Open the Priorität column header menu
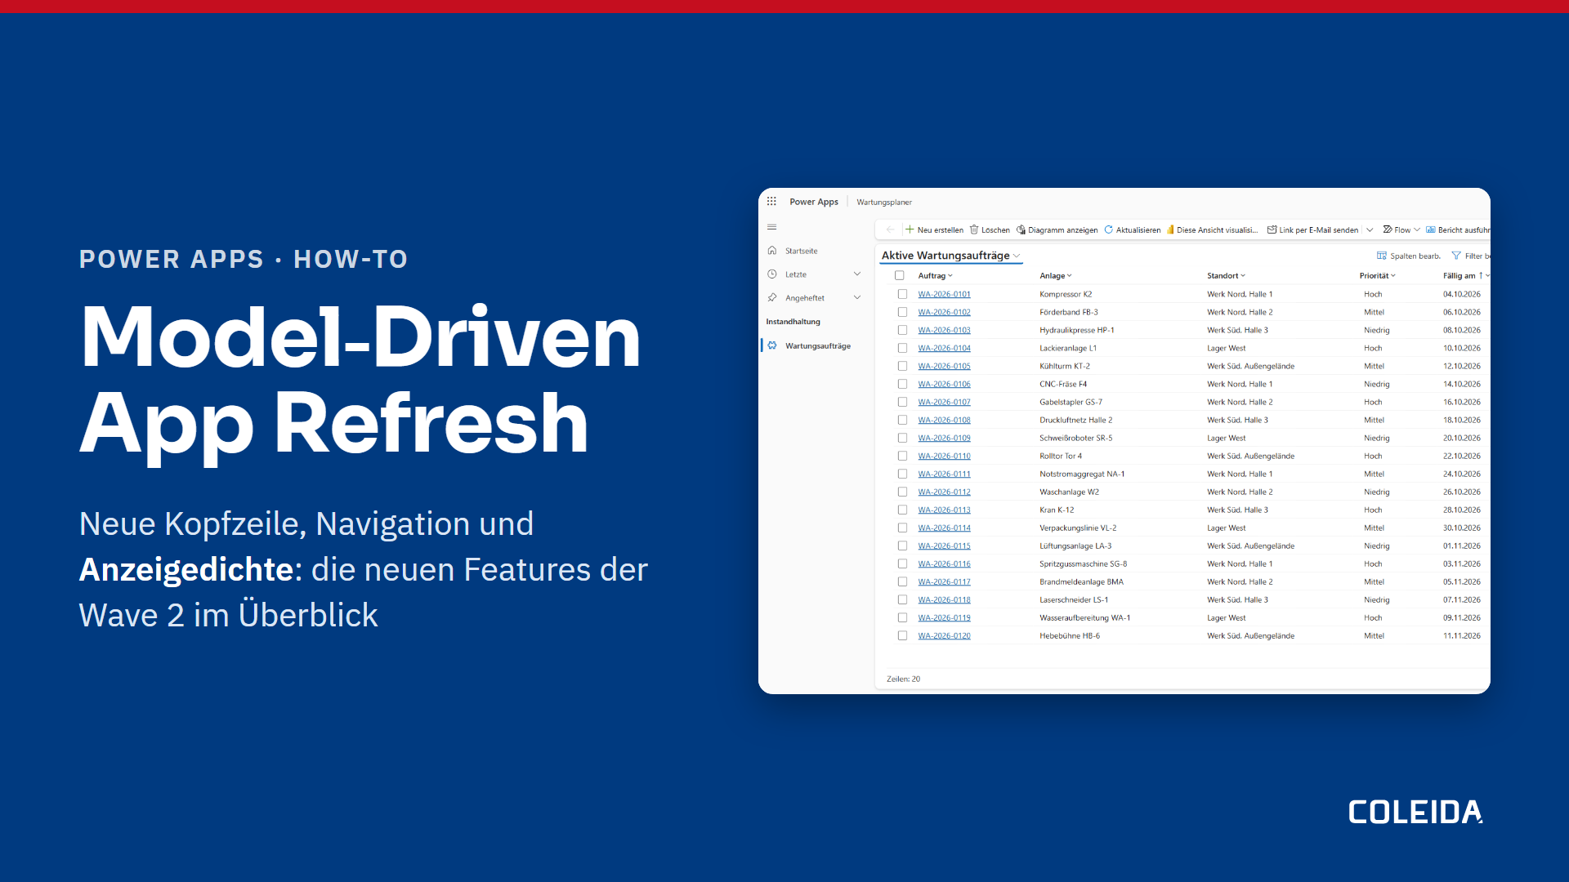Viewport: 1569px width, 882px height. point(1378,276)
